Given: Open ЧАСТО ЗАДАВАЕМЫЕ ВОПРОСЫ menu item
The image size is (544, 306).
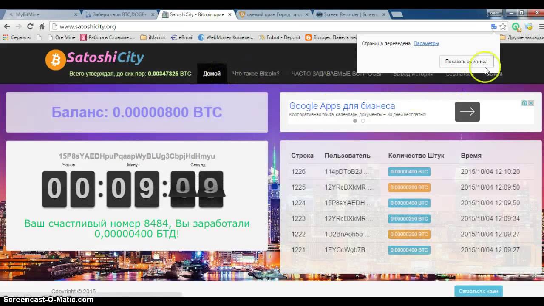Looking at the screenshot, I should tap(336, 74).
